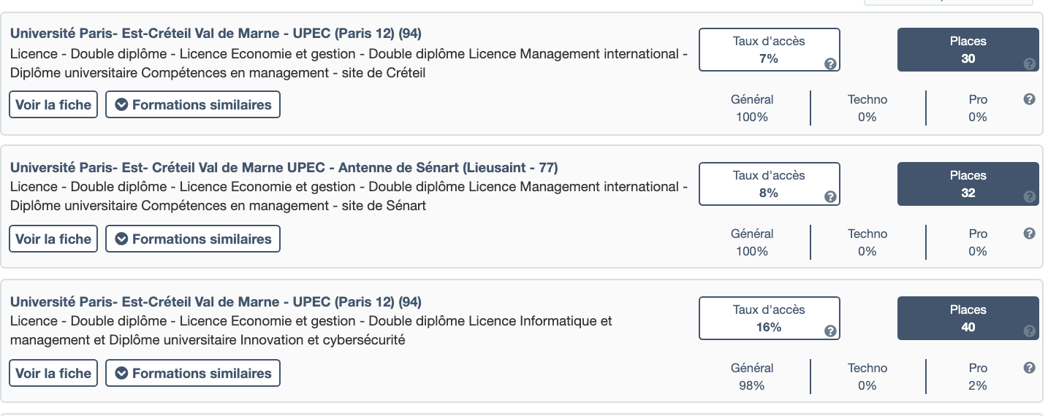Viewport: 1048px width, 416px height.
Task: Click help icon beside Pro 0% for Créteil site
Action: coord(1030,99)
